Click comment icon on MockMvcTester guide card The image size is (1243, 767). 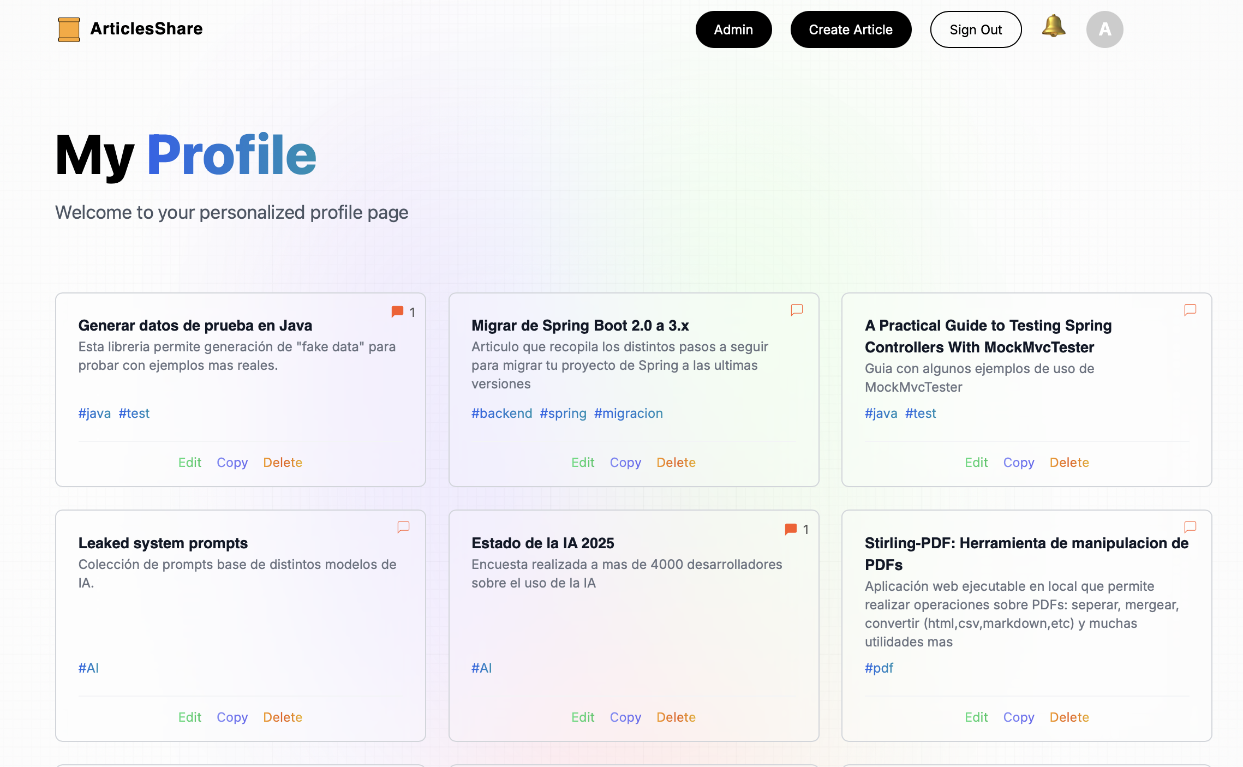pos(1190,310)
